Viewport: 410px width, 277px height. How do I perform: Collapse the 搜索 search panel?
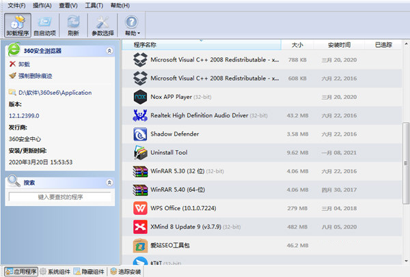point(109,182)
